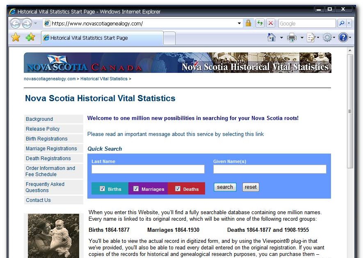
Task: Click the Tools gear icon
Action: pyautogui.click(x=327, y=37)
